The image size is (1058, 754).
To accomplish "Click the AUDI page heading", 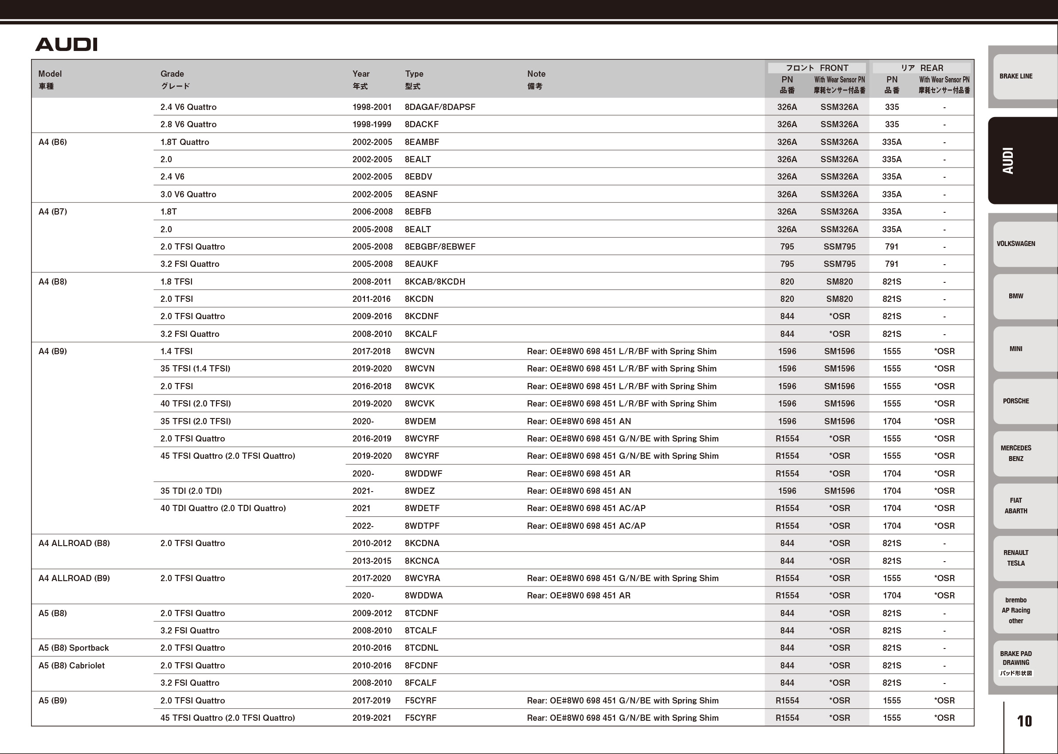I will [x=67, y=45].
